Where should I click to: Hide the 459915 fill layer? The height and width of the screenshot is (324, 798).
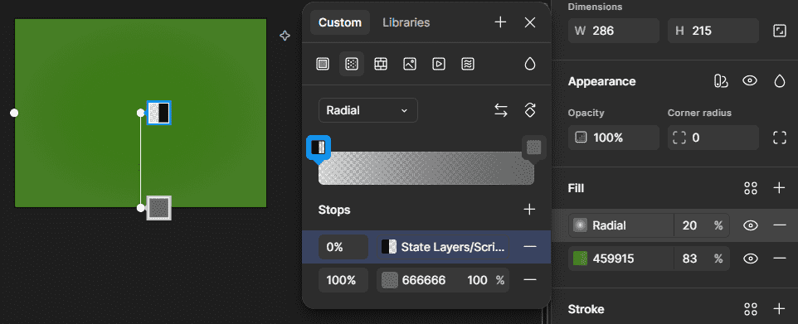(x=751, y=259)
